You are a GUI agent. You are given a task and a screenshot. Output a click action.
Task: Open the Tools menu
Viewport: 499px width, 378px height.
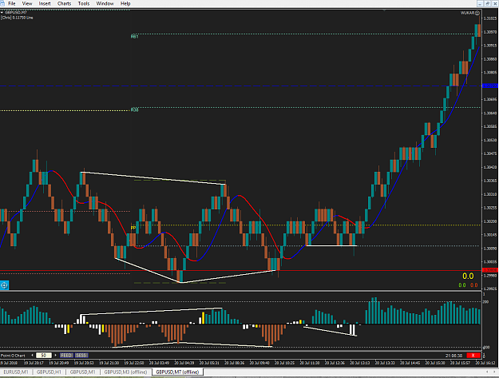84,3
